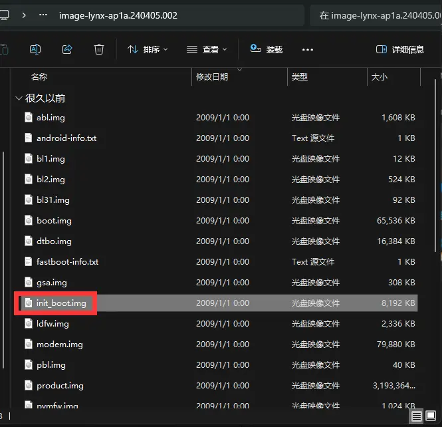Click the vertical scrollbar of file list
Viewport: 442px width, 427px height.
436,166
